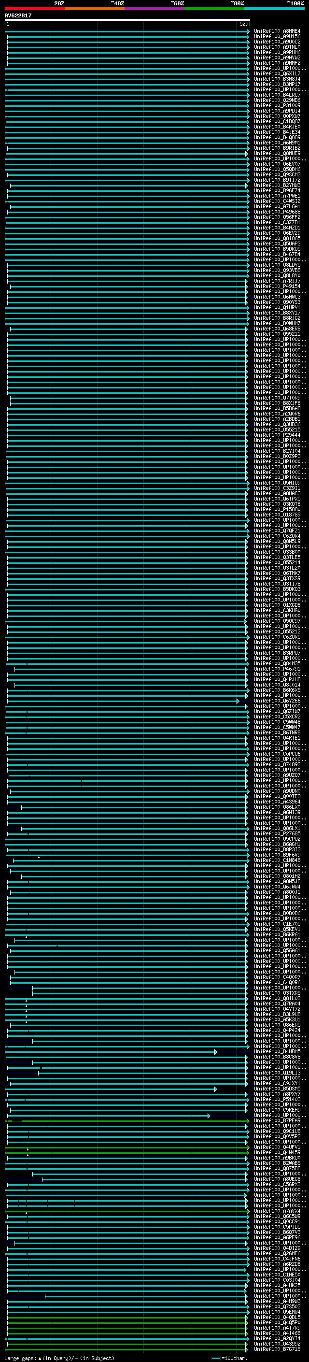The image size is (309, 1362).
Task: Select label UniRef100_Q4DIZ9
Action: tap(277, 1248)
